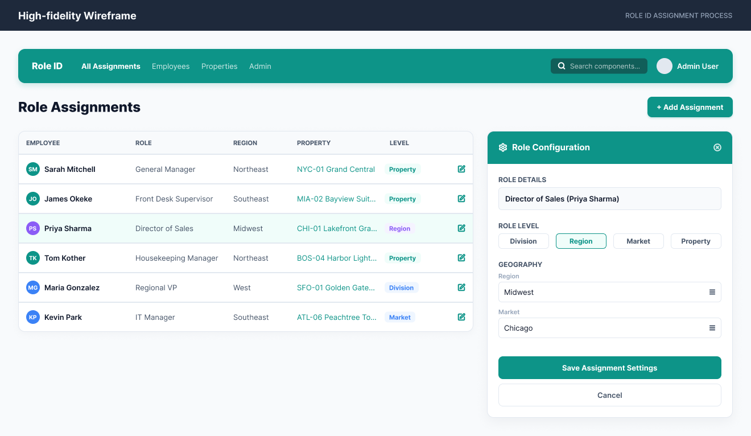The height and width of the screenshot is (436, 751).
Task: Close the Role Configuration panel
Action: (717, 147)
